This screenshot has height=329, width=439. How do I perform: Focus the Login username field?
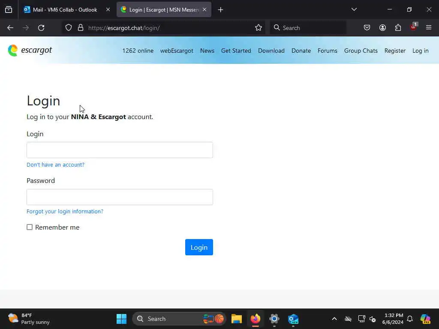[x=120, y=150]
